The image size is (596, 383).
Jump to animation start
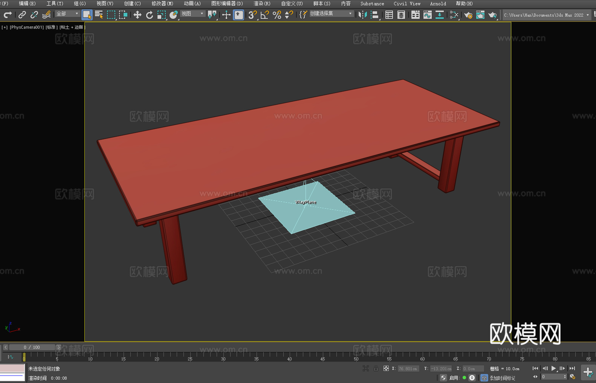tap(535, 368)
